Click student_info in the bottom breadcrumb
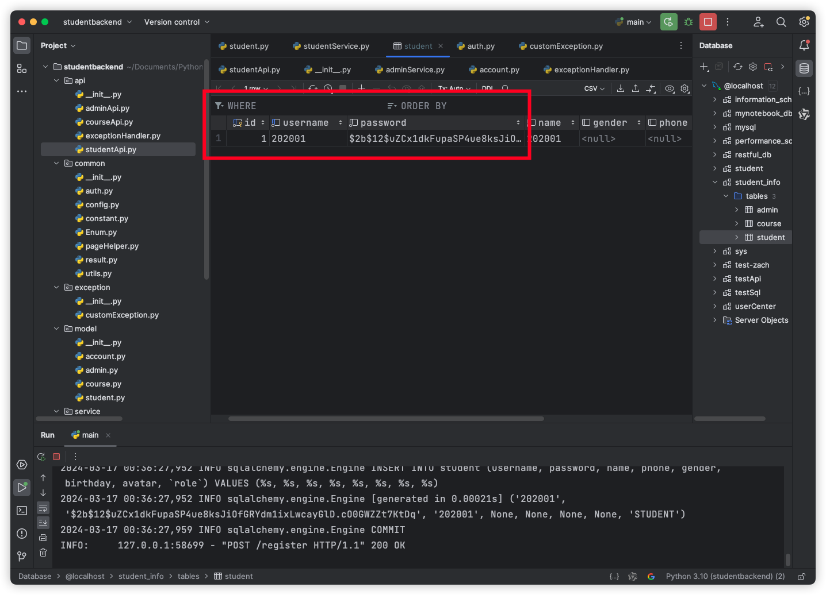This screenshot has width=826, height=595. coord(141,576)
